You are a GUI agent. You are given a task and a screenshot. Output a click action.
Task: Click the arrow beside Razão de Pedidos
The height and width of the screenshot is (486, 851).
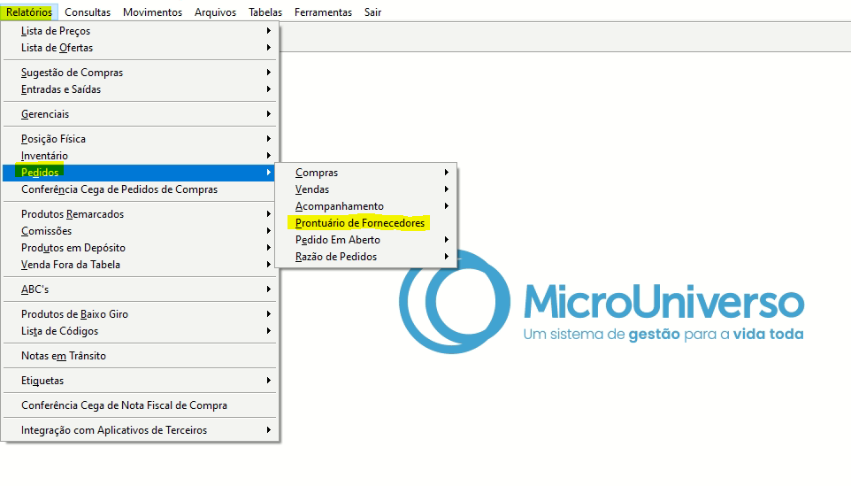pyautogui.click(x=446, y=257)
